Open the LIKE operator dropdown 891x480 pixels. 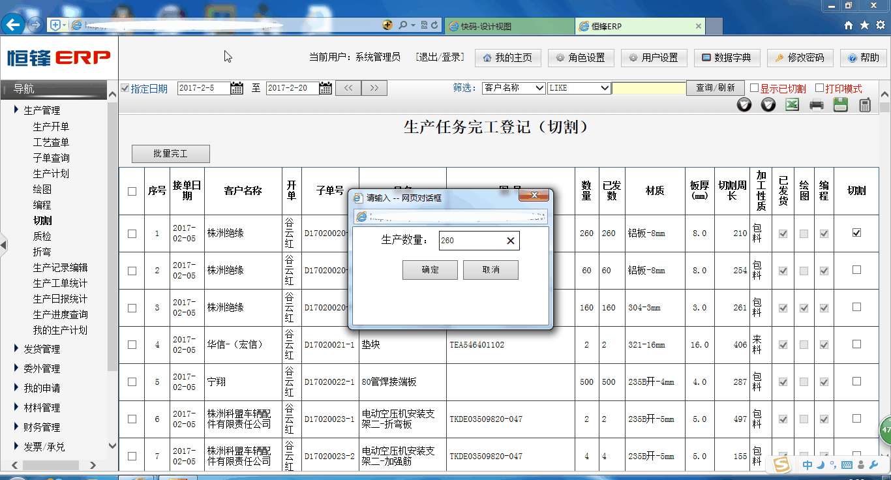tap(579, 87)
